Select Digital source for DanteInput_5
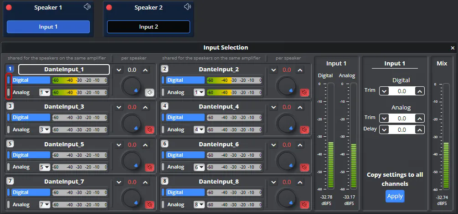This screenshot has width=458, height=214. [31, 155]
